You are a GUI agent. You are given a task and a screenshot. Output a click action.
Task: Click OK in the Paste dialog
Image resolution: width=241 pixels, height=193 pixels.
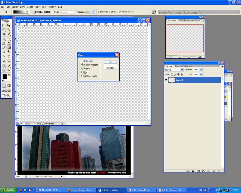pyautogui.click(x=110, y=62)
